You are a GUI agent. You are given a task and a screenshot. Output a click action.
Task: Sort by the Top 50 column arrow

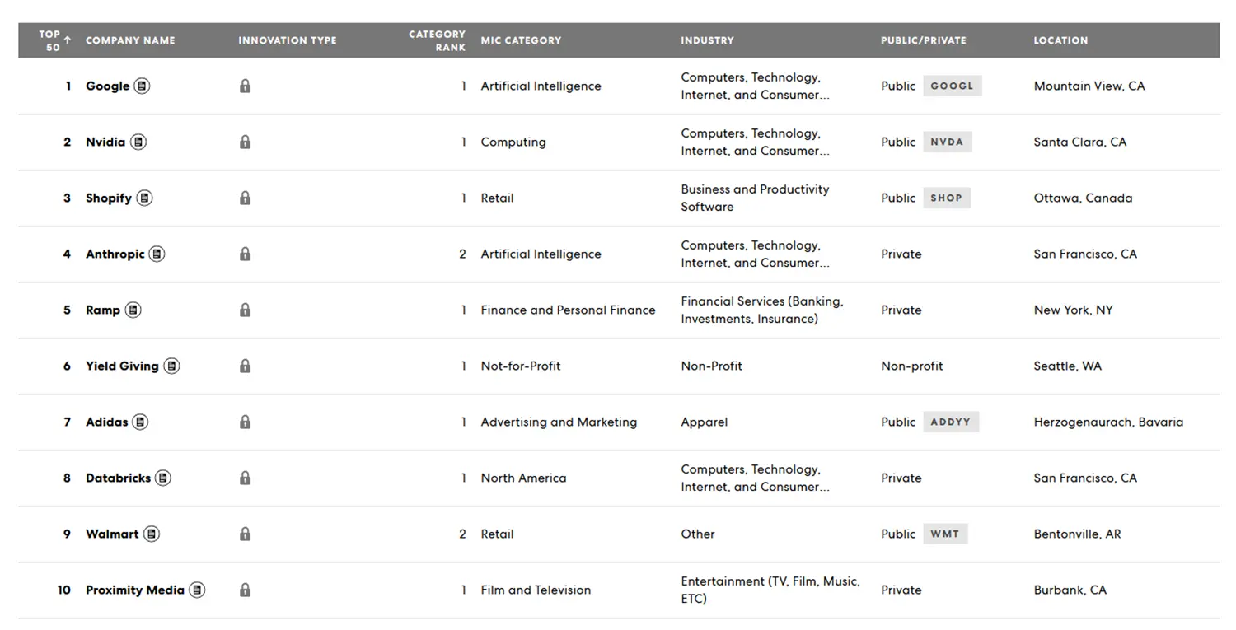tap(68, 40)
